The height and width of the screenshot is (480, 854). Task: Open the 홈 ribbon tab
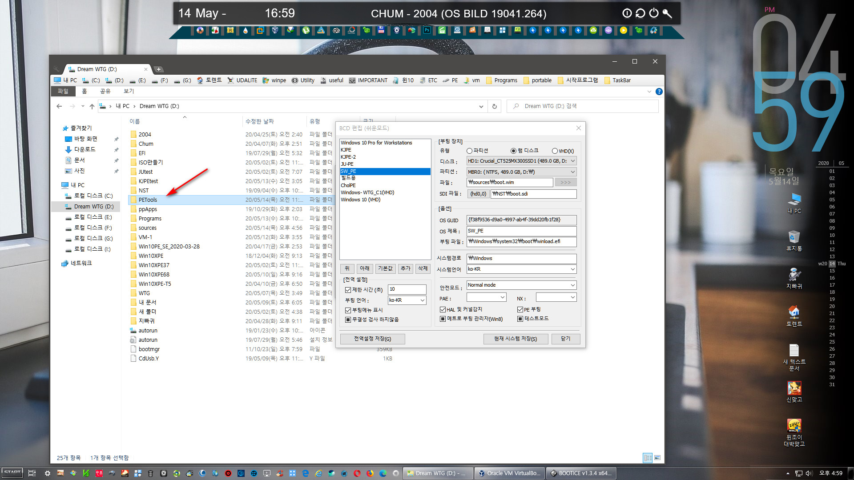tap(84, 91)
